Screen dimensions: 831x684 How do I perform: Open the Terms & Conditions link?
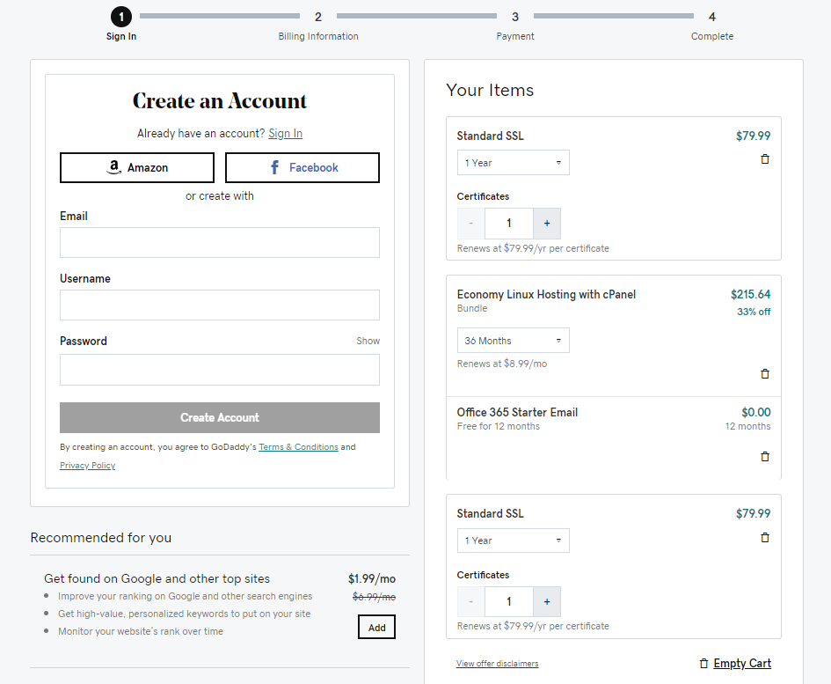point(298,447)
